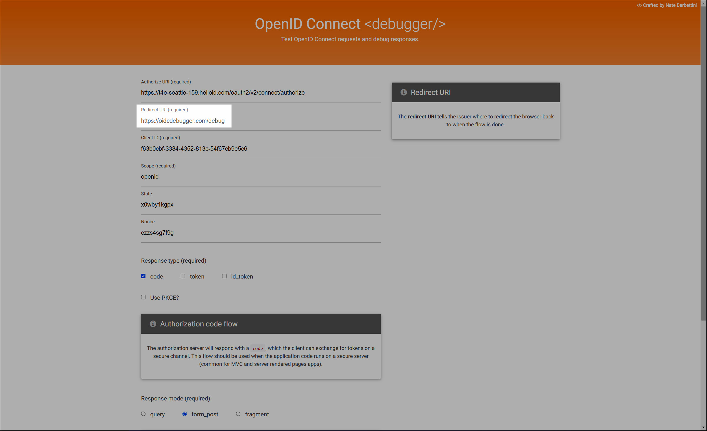Click the Response type (required) label
The width and height of the screenshot is (707, 431).
pos(174,261)
